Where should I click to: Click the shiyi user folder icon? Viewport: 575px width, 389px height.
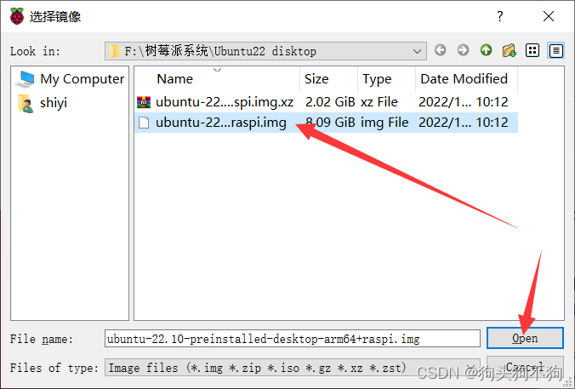26,103
